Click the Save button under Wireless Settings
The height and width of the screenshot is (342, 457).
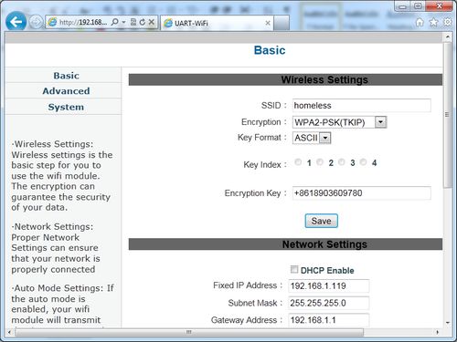(321, 221)
